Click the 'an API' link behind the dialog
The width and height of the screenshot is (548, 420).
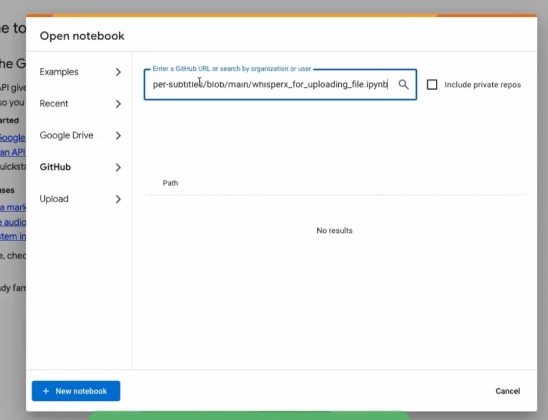[12, 152]
